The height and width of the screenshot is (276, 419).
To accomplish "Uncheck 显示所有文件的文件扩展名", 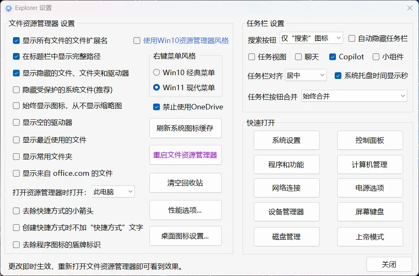I will (16, 41).
